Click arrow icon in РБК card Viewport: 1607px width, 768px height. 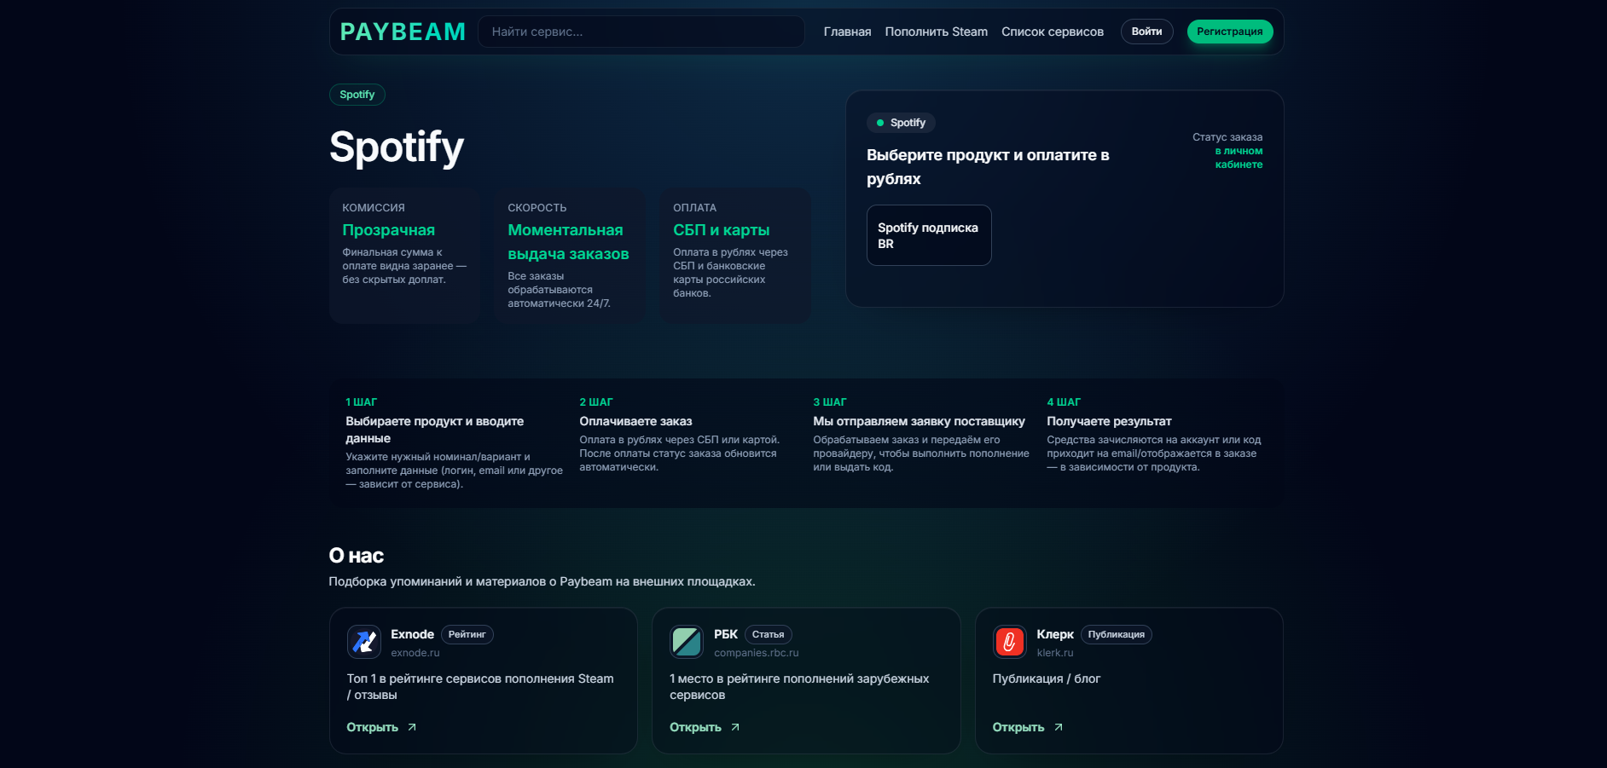click(x=735, y=727)
